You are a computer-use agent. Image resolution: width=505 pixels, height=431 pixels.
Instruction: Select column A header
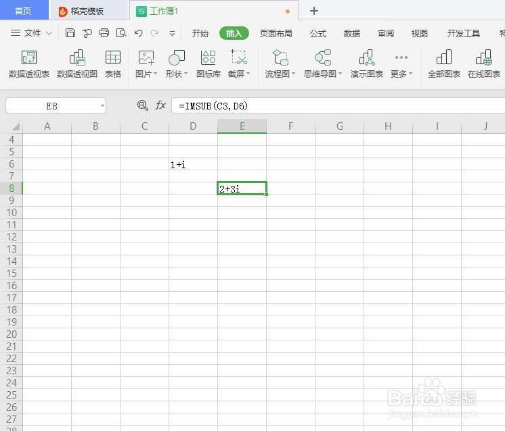tap(47, 126)
